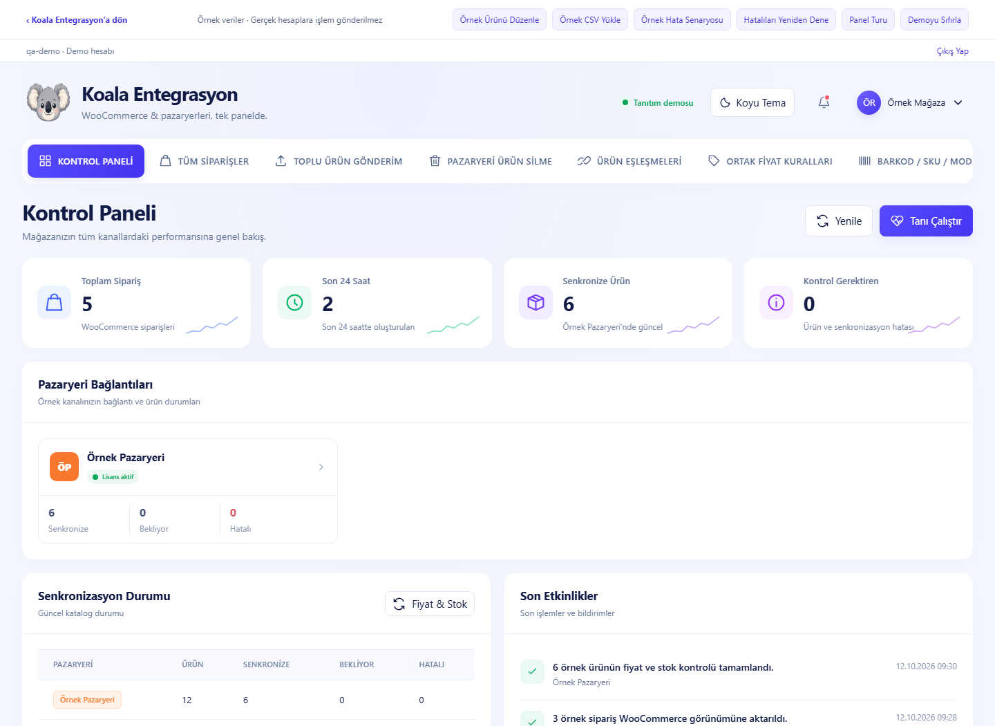995x726 pixels.
Task: Click the Lisans aktif status badge
Action: (113, 476)
